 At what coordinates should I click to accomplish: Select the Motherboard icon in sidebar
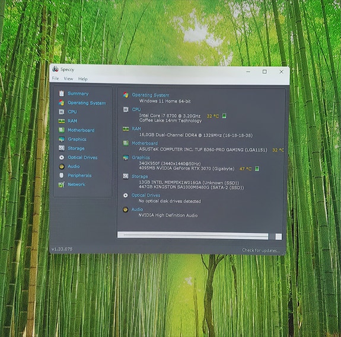click(x=62, y=130)
